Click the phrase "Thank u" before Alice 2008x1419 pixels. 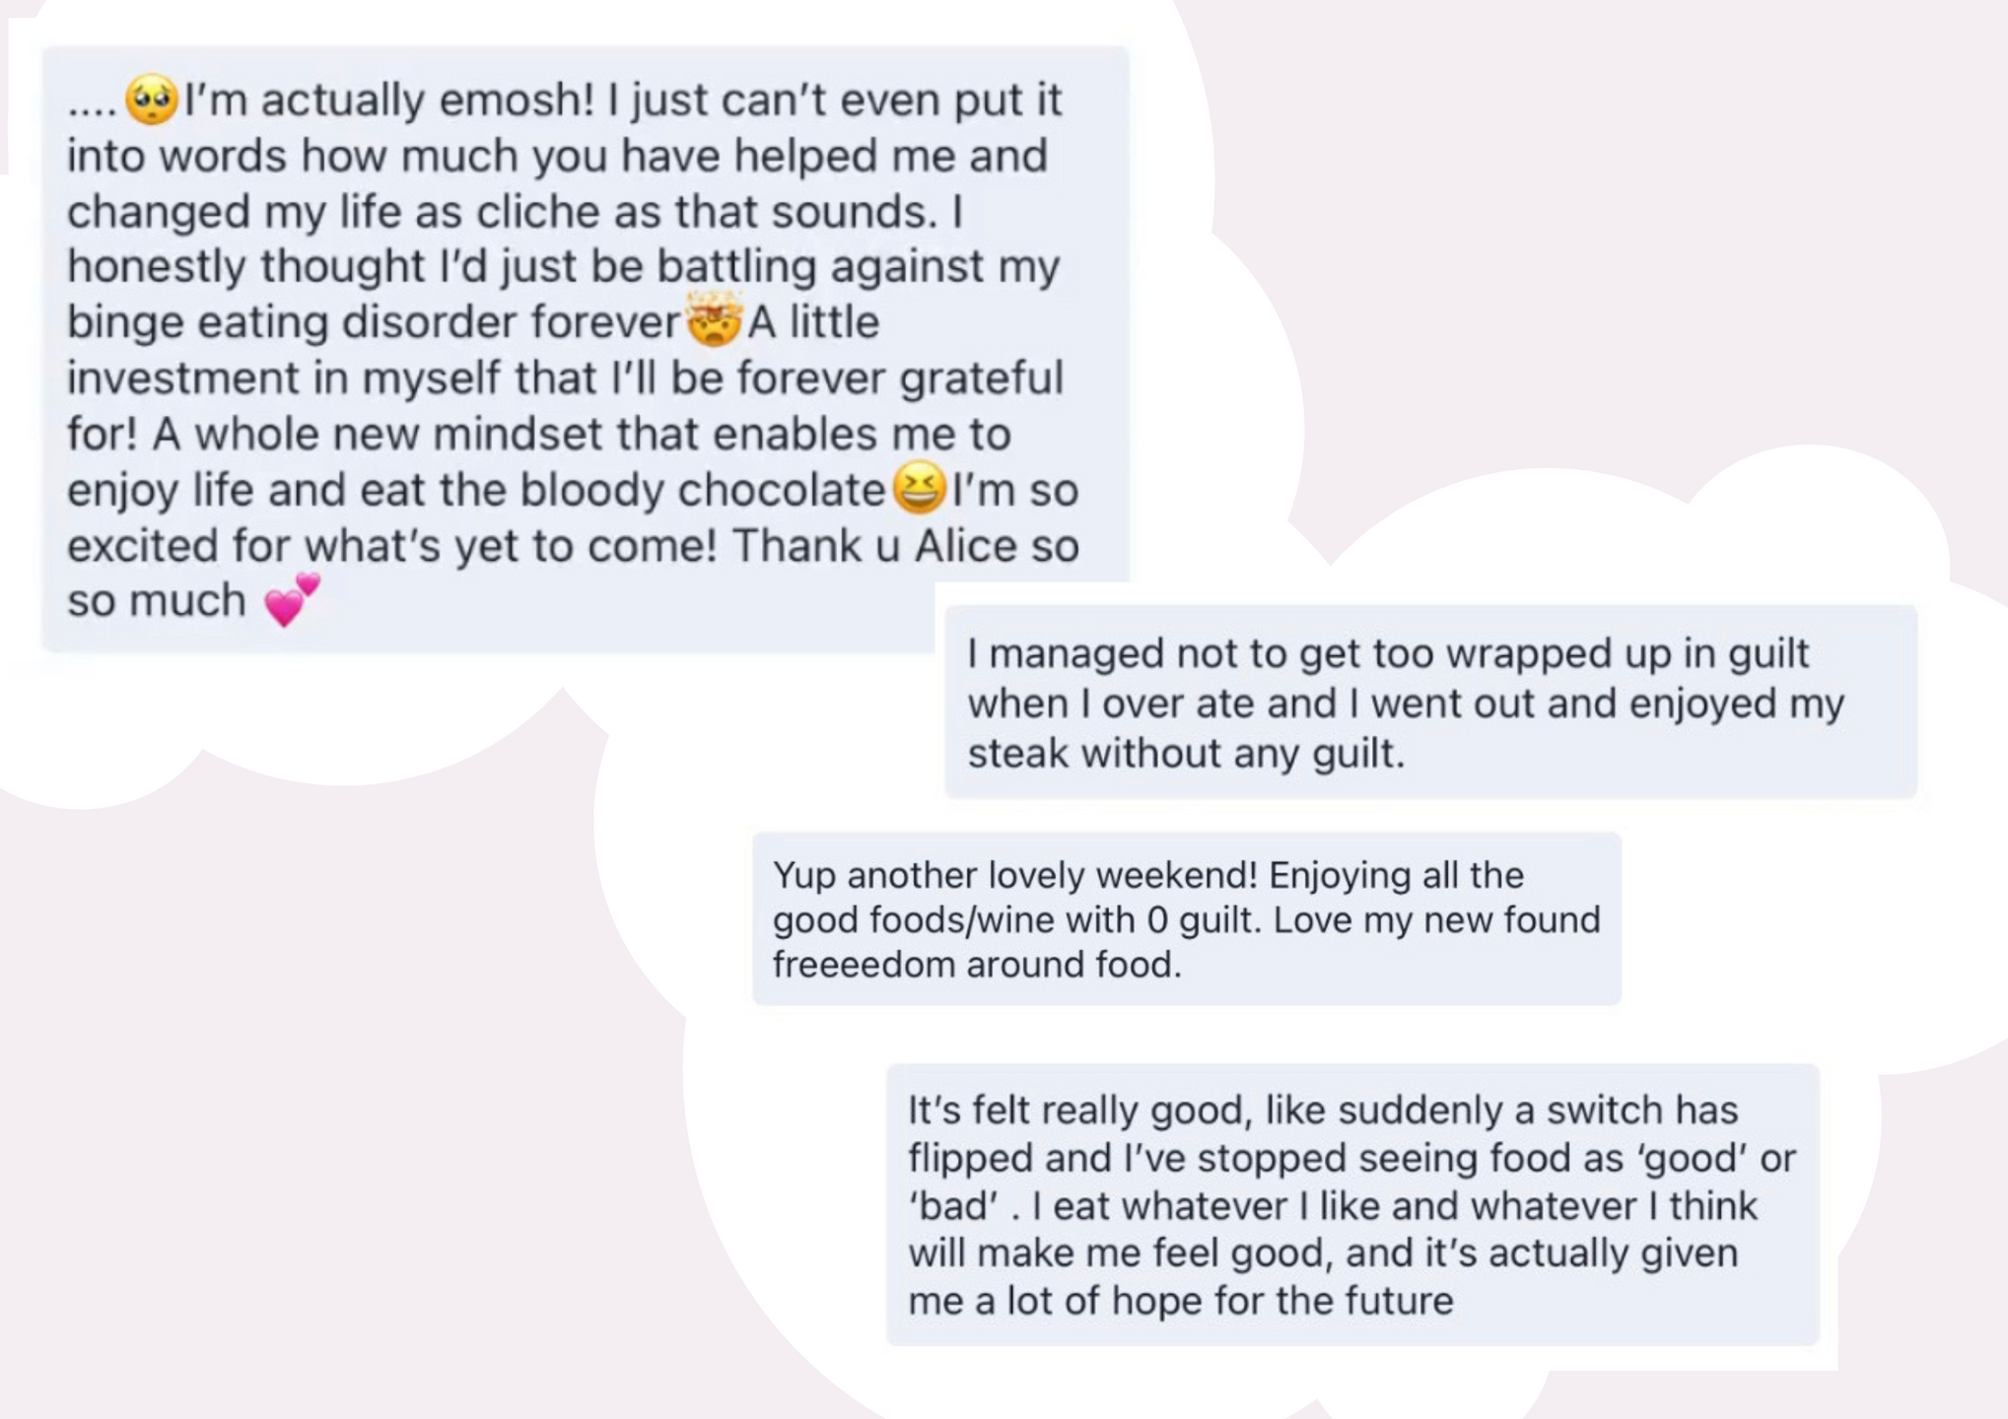[815, 546]
